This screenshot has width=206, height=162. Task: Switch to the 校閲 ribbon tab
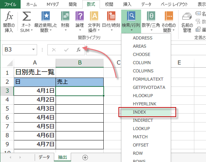[x=109, y=4]
